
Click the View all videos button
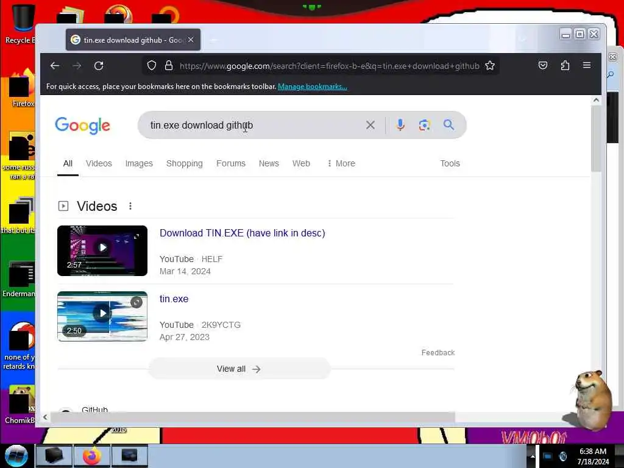[239, 369]
